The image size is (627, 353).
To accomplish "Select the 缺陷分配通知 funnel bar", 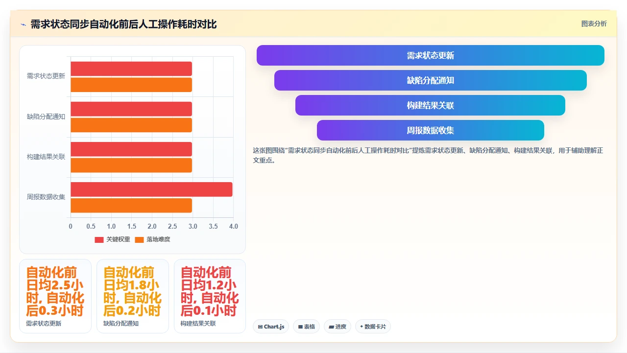I will (x=431, y=80).
